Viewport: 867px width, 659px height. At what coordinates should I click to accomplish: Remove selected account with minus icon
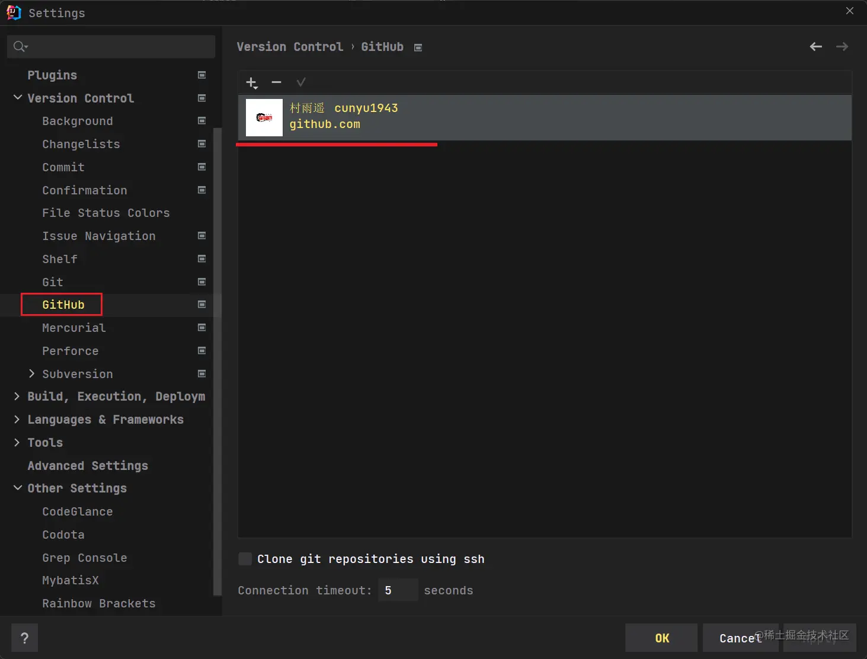click(x=276, y=82)
